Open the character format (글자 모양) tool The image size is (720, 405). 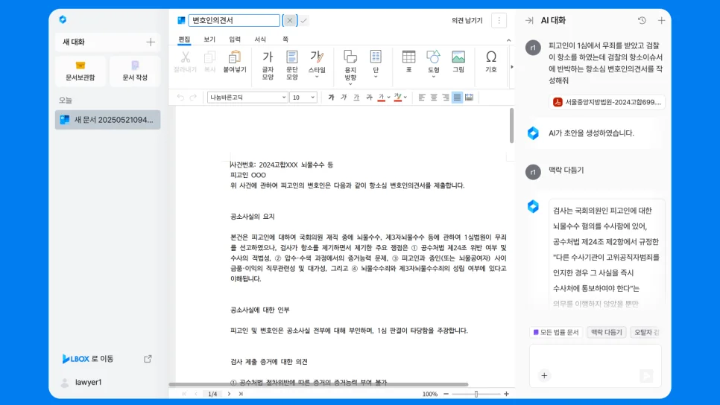(268, 65)
